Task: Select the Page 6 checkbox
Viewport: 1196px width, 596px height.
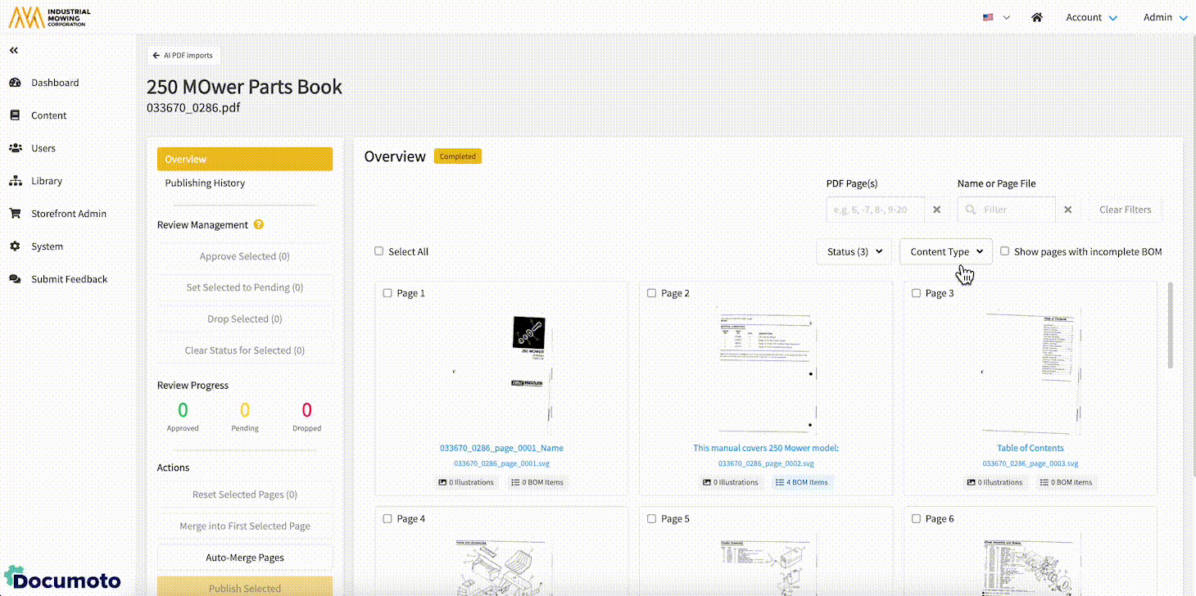Action: tap(917, 518)
